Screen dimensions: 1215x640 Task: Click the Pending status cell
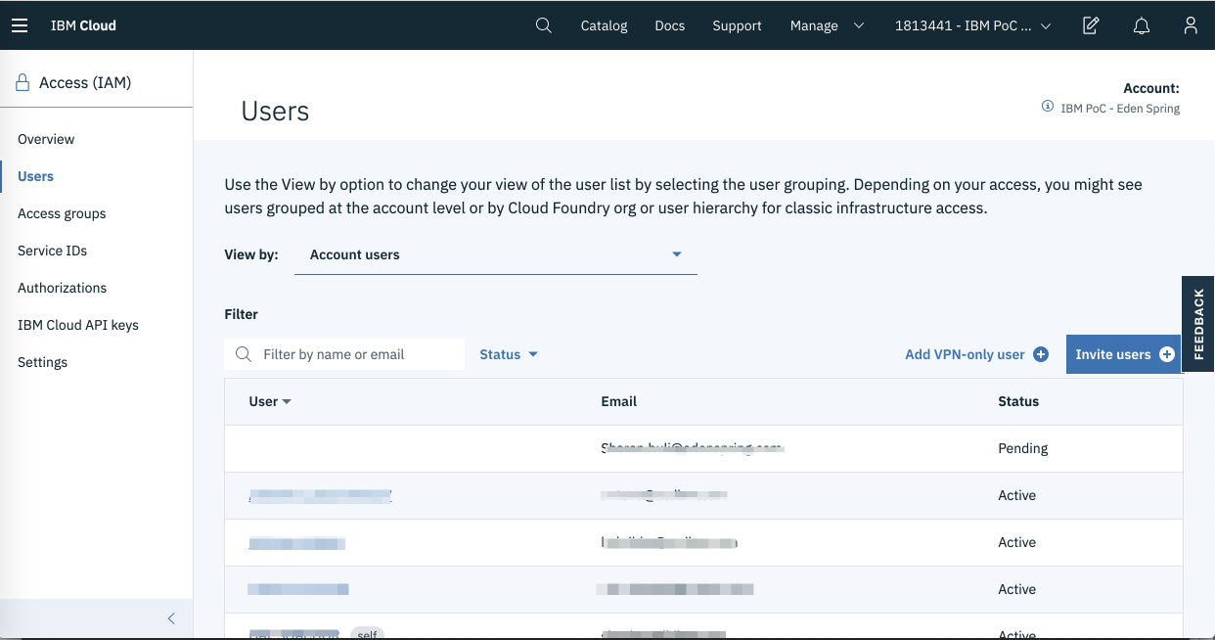pyautogui.click(x=1023, y=448)
